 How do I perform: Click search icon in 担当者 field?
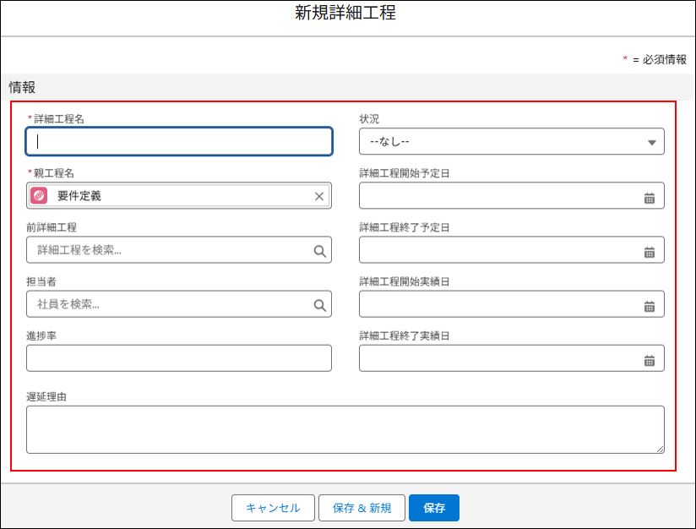[x=319, y=305]
